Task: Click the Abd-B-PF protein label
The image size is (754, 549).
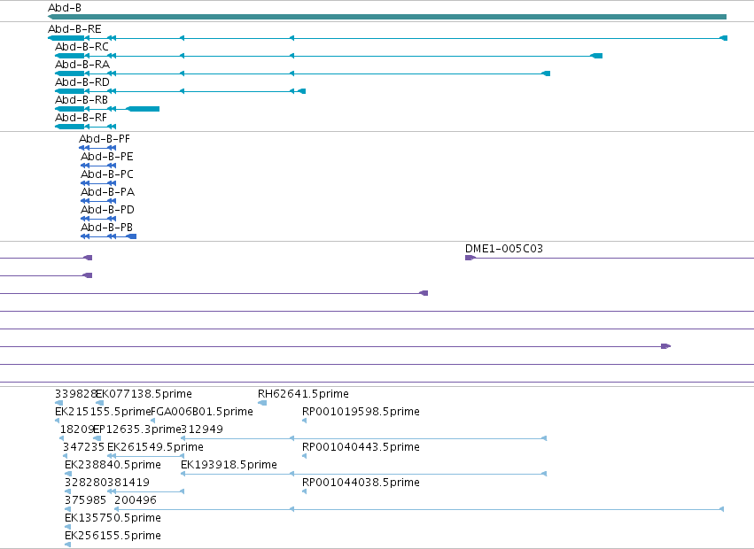Action: click(105, 139)
